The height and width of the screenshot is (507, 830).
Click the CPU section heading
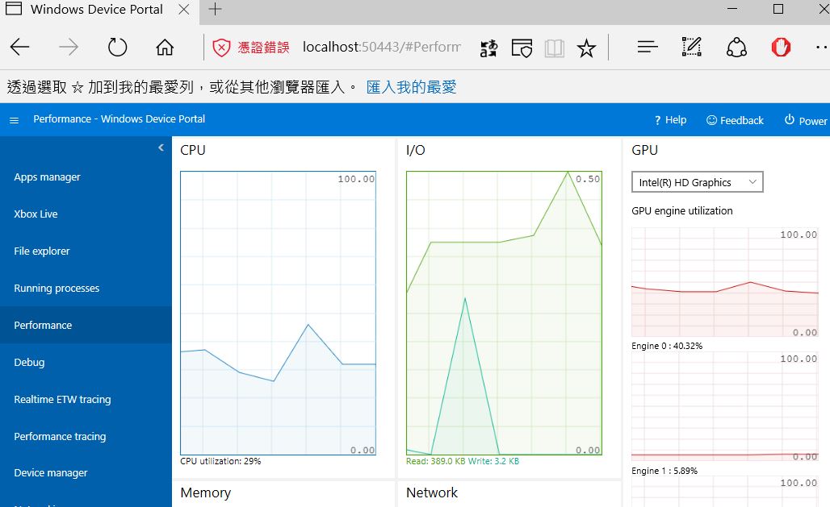coord(193,150)
